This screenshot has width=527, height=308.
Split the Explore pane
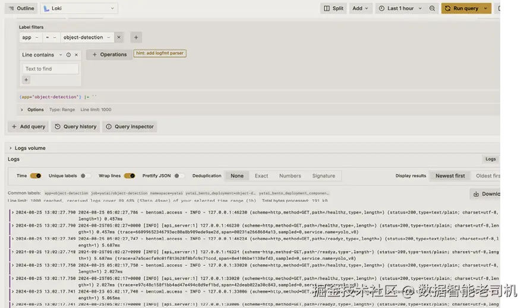333,8
